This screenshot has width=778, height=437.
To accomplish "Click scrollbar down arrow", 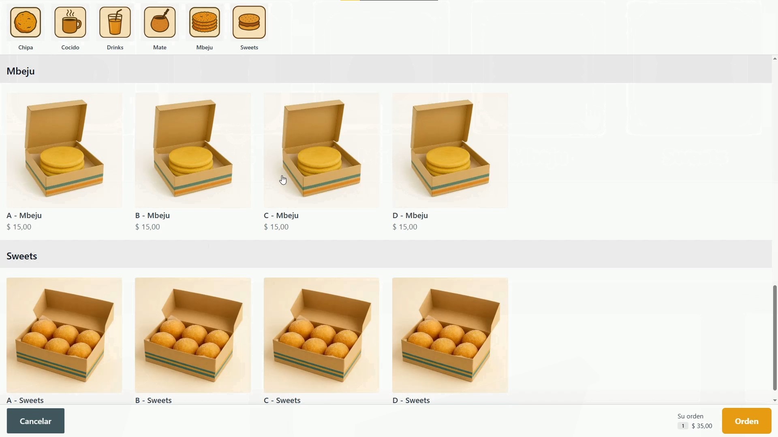I will [x=775, y=401].
